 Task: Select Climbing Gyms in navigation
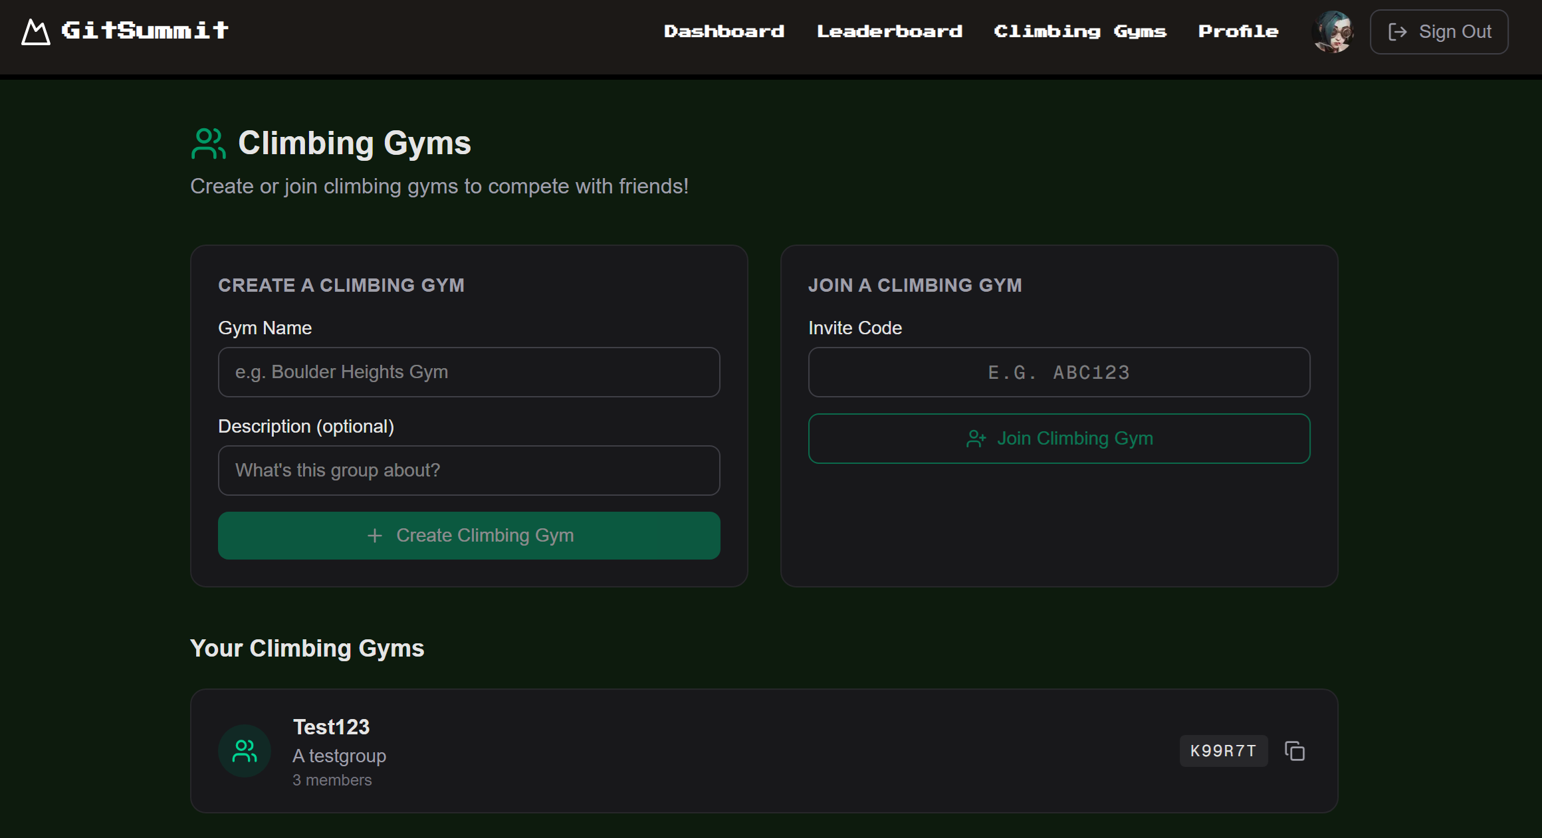click(1079, 31)
